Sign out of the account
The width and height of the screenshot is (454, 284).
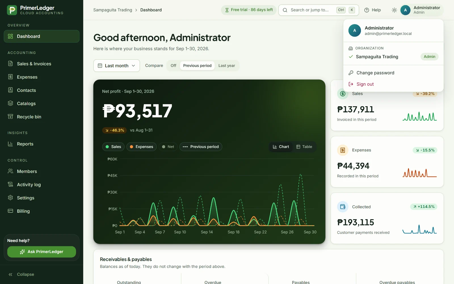tap(393, 84)
